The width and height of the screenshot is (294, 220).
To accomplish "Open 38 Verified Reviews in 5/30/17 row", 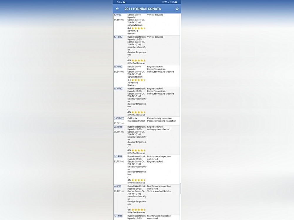I will 133,84.
